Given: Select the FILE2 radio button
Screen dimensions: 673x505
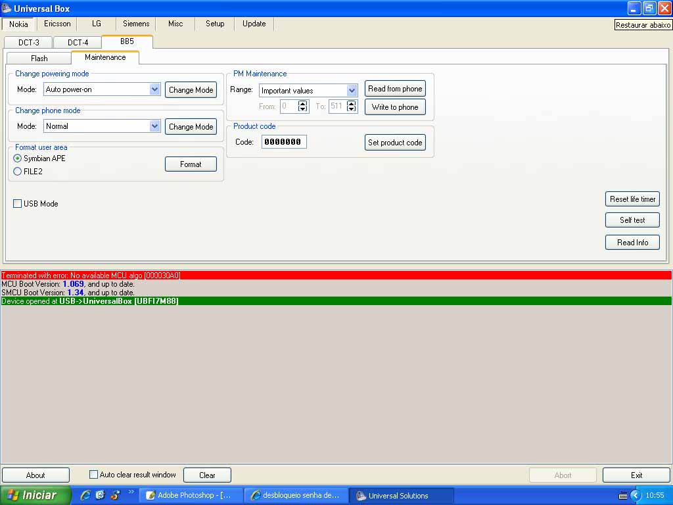Looking at the screenshot, I should 18,172.
